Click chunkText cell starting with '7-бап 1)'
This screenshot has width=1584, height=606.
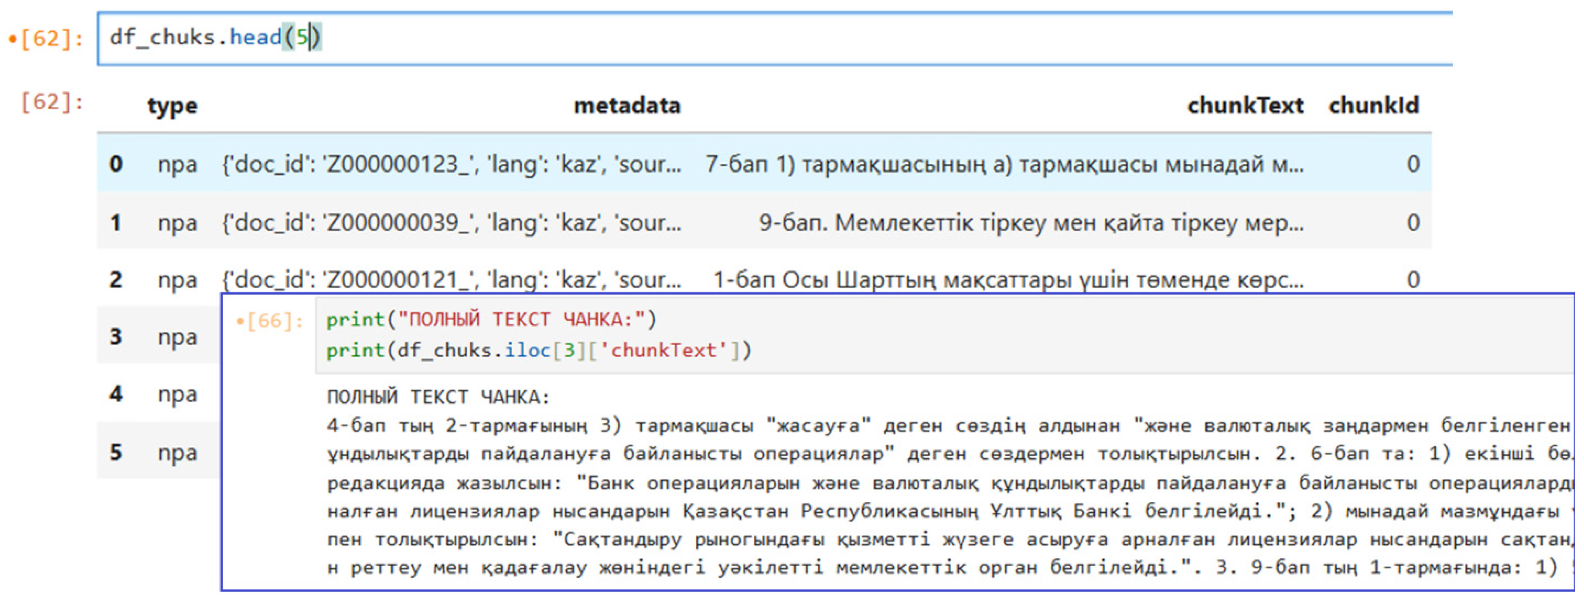[x=1004, y=164]
